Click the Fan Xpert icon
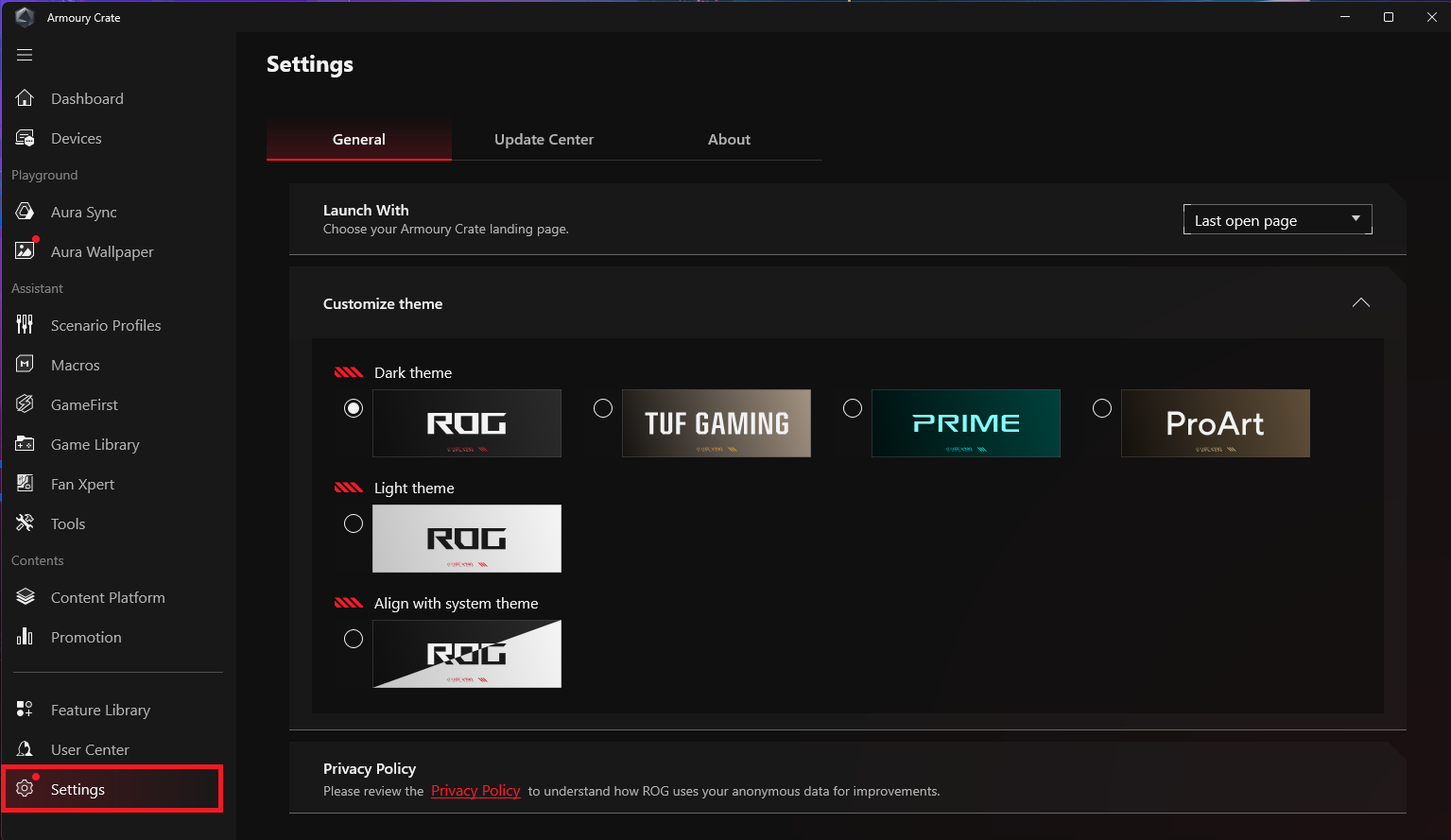The height and width of the screenshot is (840, 1451). [x=26, y=484]
